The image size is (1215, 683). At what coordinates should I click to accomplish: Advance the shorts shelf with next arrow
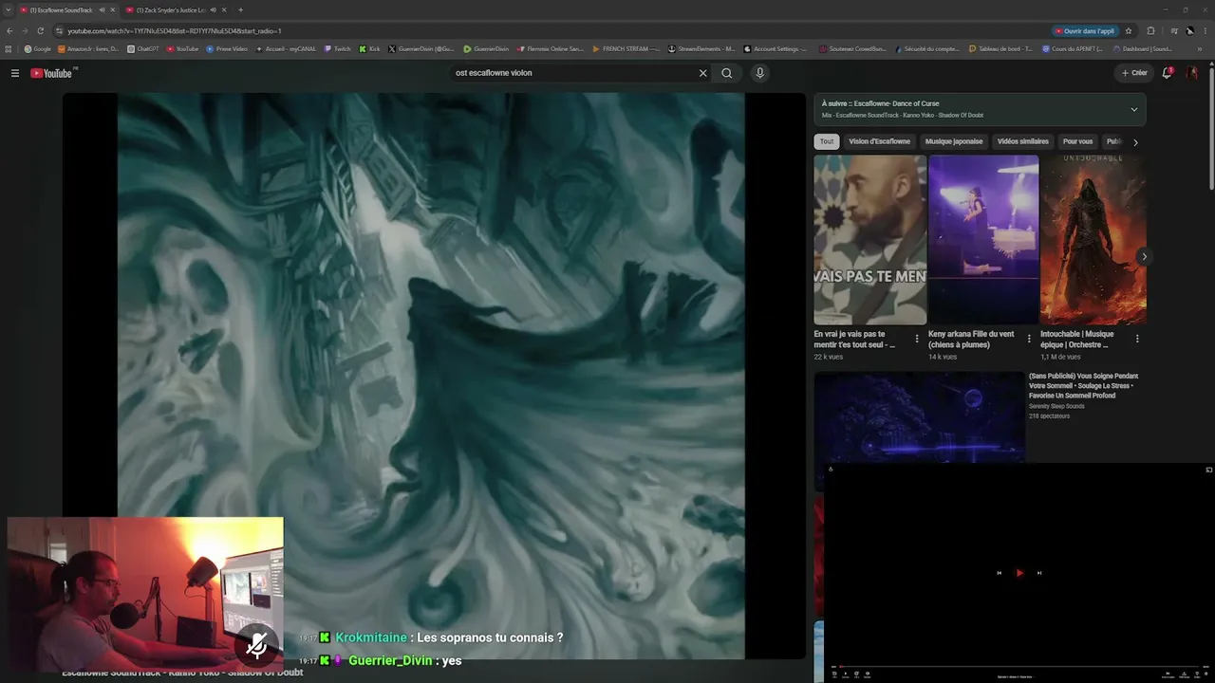click(x=1144, y=256)
